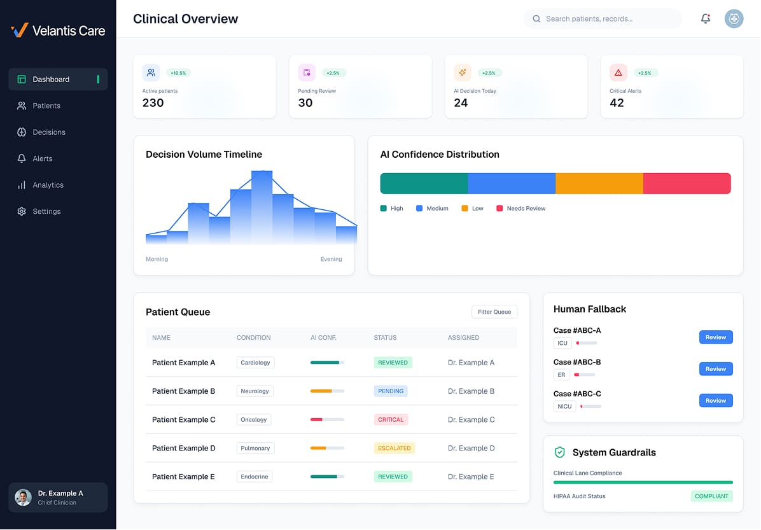Click the Low orange confidence segment
The image size is (761, 530).
coord(599,183)
